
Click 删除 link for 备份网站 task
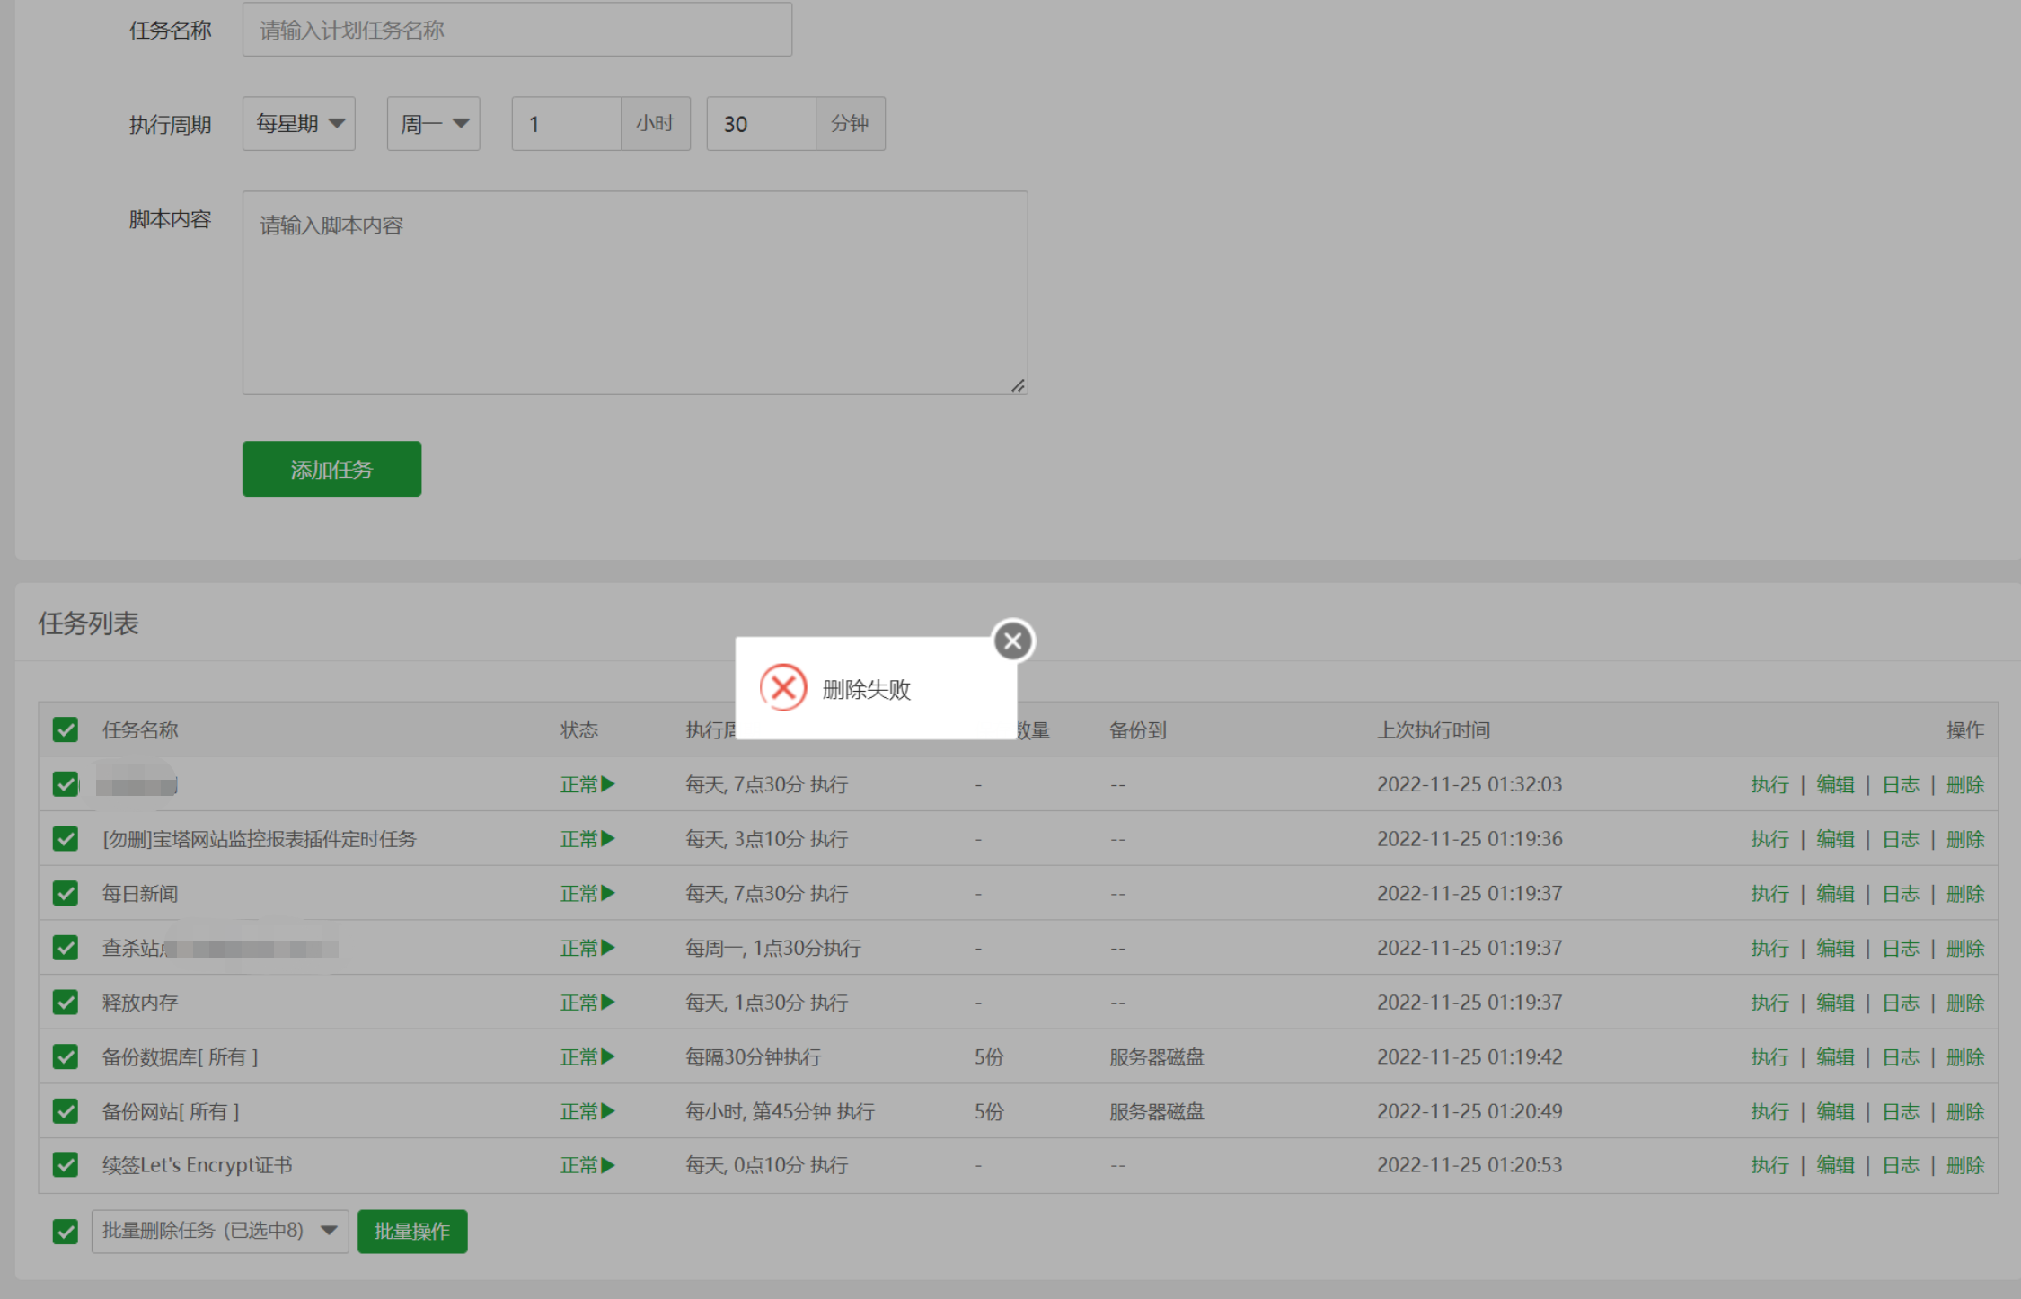(x=1964, y=1111)
